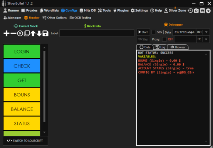
Task: Open the Other Options tab
Action: point(54,18)
